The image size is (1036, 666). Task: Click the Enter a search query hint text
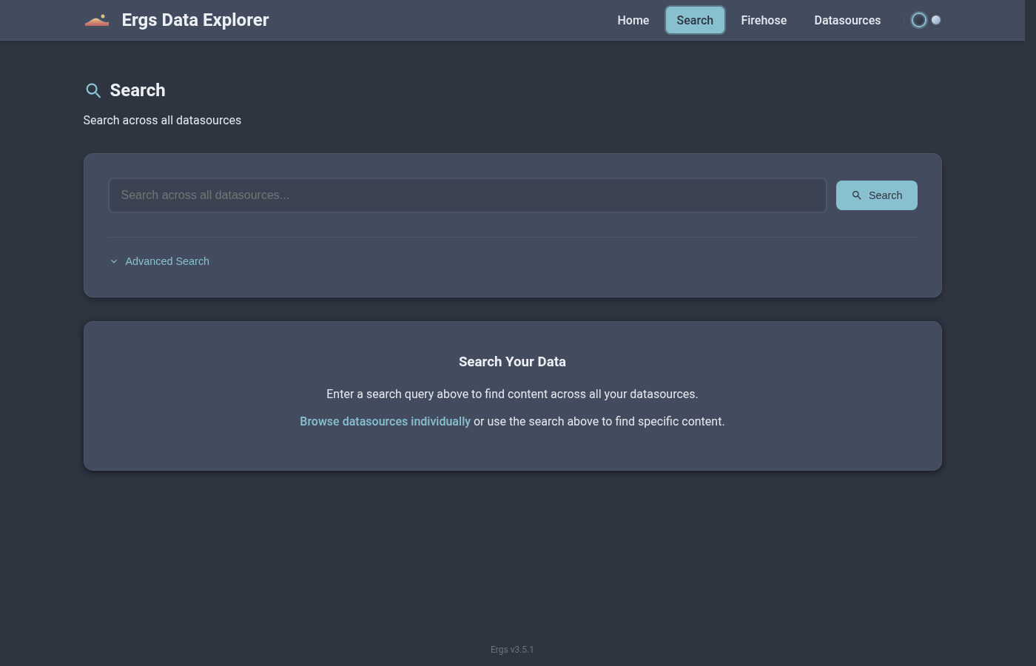pyautogui.click(x=512, y=394)
